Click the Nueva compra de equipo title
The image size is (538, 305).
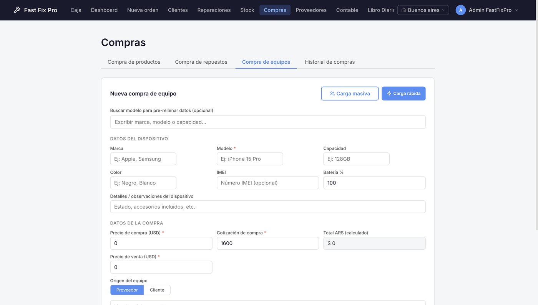[x=143, y=94]
